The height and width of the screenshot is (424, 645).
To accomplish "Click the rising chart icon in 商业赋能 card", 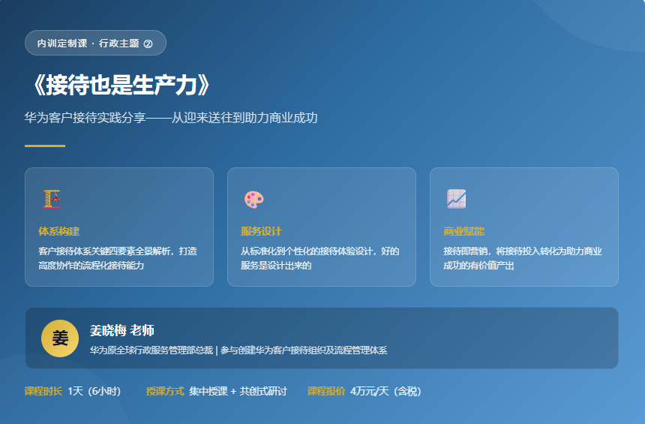I will [457, 199].
